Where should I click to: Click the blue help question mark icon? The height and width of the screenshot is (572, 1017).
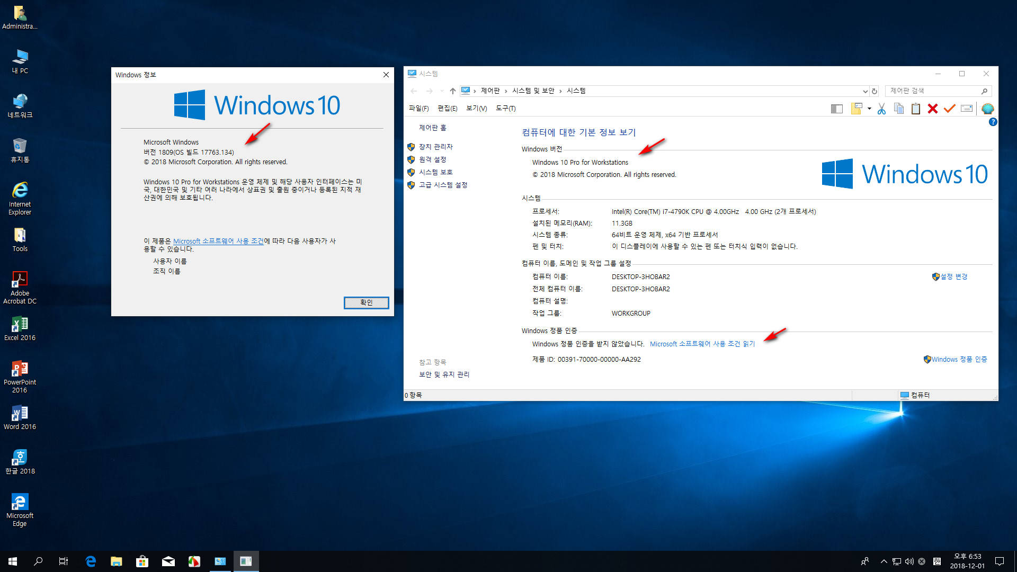(993, 122)
